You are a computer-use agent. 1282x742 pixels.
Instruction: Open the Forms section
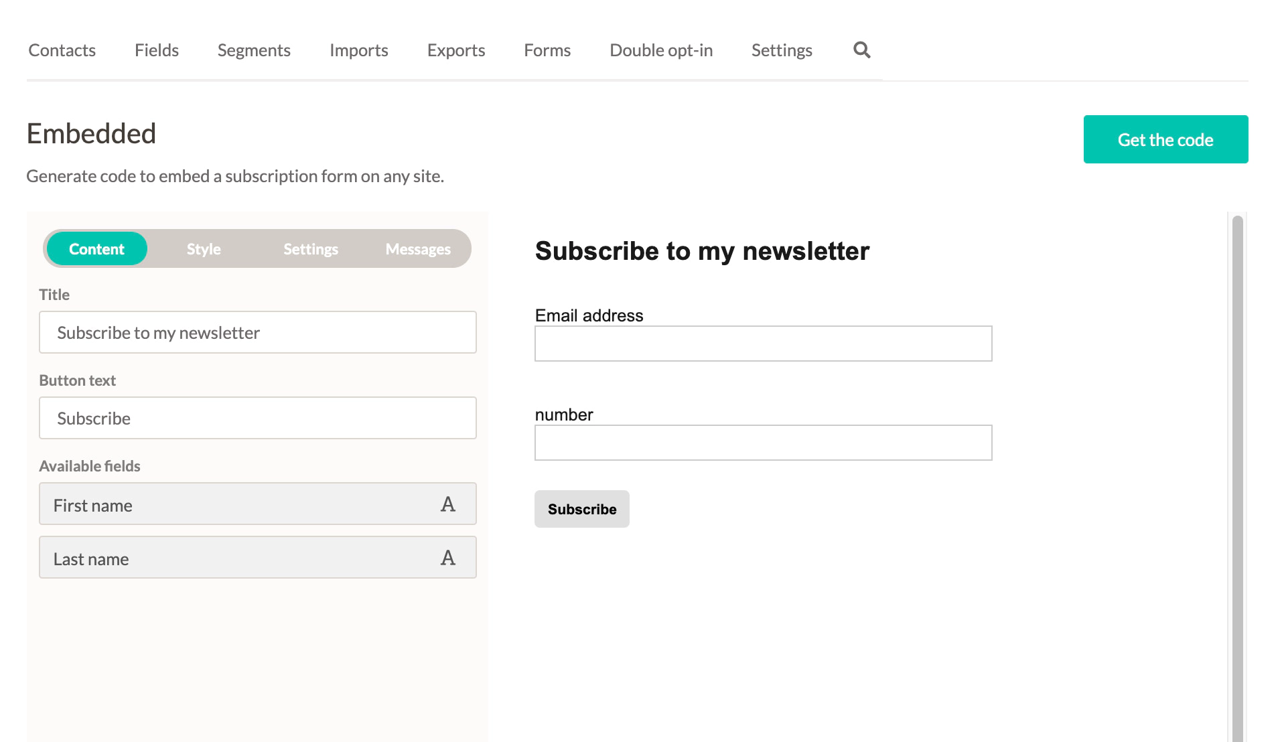point(547,50)
